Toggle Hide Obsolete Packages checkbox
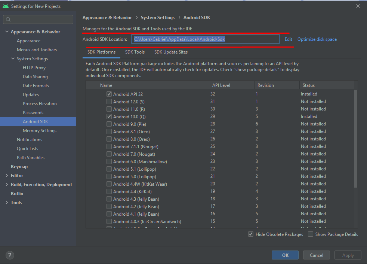Image resolution: width=367 pixels, height=264 pixels. click(x=251, y=234)
